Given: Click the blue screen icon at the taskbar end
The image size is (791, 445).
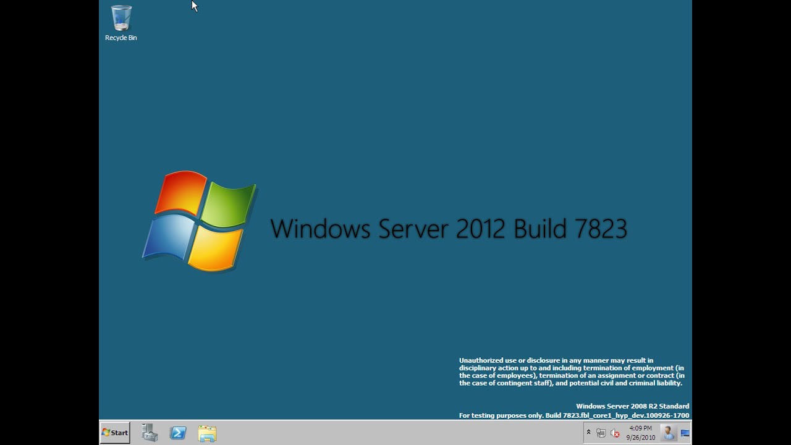Looking at the screenshot, I should [x=685, y=433].
